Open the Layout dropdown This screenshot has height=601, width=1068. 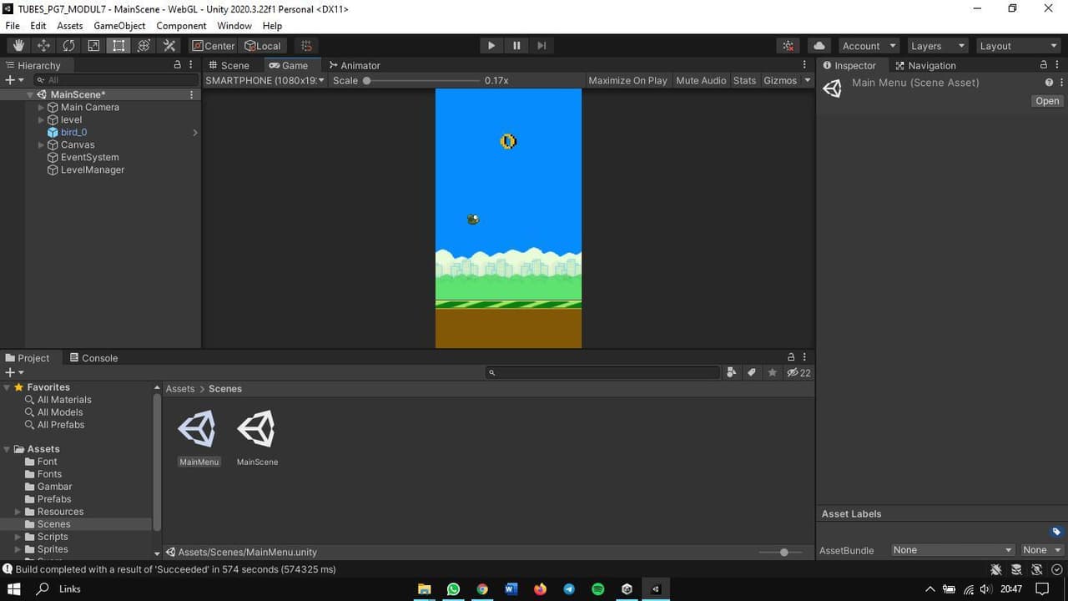pyautogui.click(x=1018, y=46)
